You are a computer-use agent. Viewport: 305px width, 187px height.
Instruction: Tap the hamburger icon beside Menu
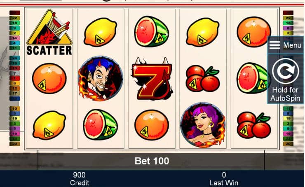click(274, 45)
